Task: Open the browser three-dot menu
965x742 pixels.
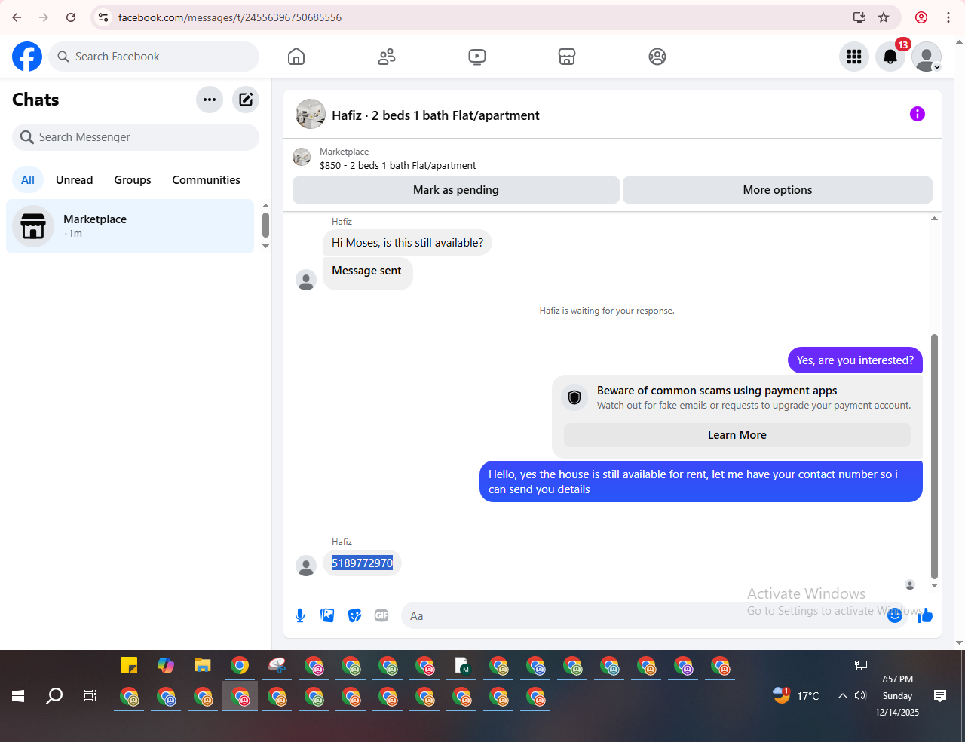Action: pos(948,17)
